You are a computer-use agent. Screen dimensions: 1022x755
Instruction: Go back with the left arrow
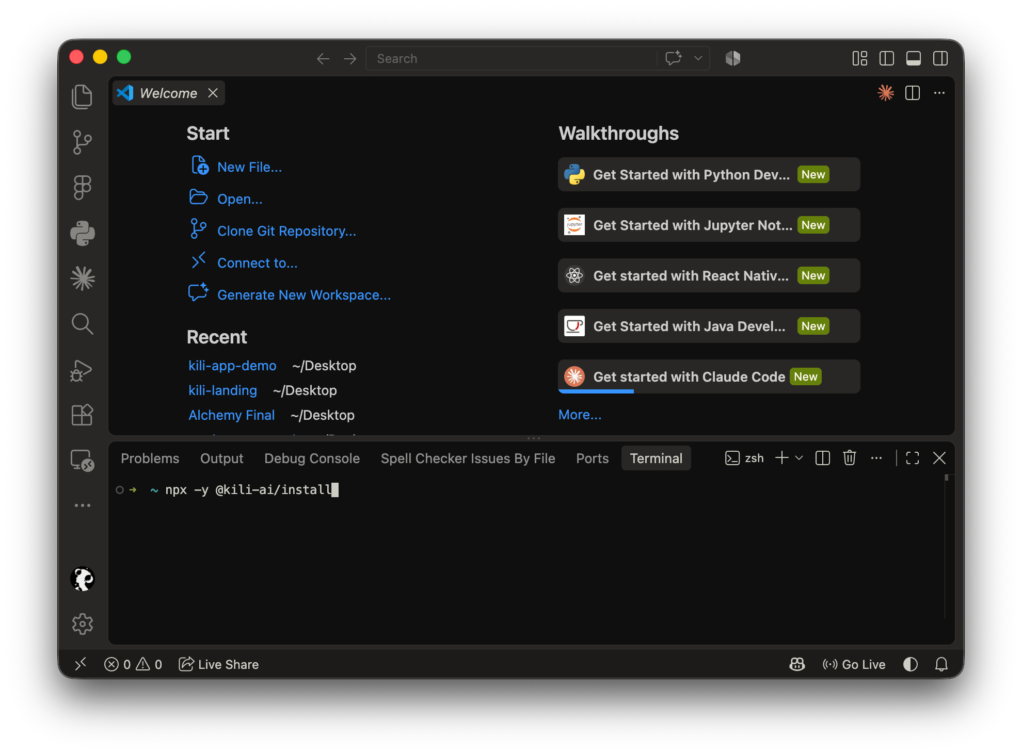click(323, 58)
